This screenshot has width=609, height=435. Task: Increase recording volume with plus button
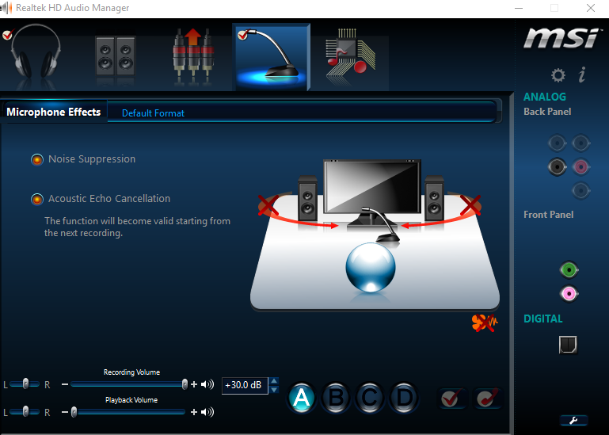[x=194, y=384]
